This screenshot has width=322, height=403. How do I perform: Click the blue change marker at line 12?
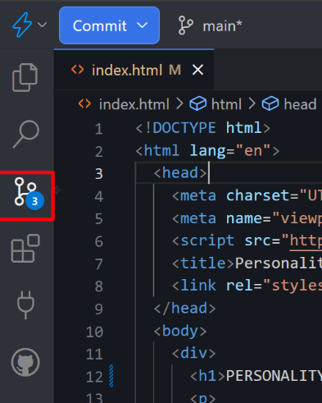[x=111, y=376]
